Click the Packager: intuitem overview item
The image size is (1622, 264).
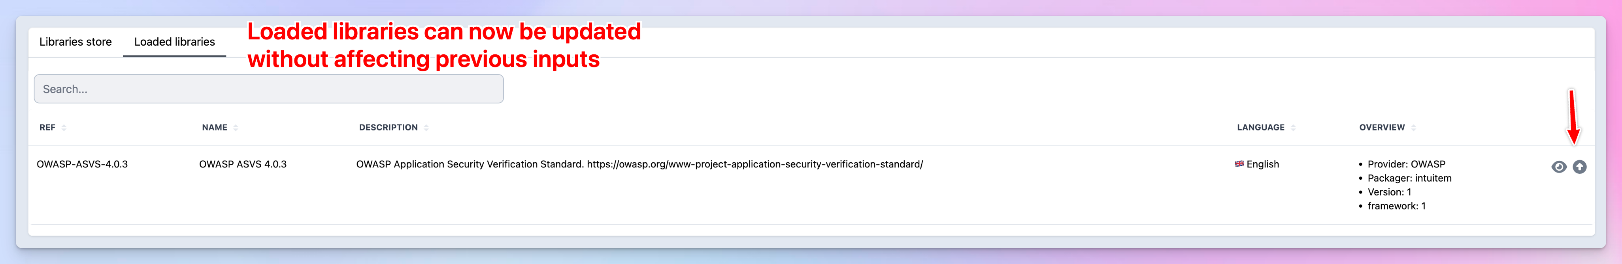pyautogui.click(x=1409, y=178)
